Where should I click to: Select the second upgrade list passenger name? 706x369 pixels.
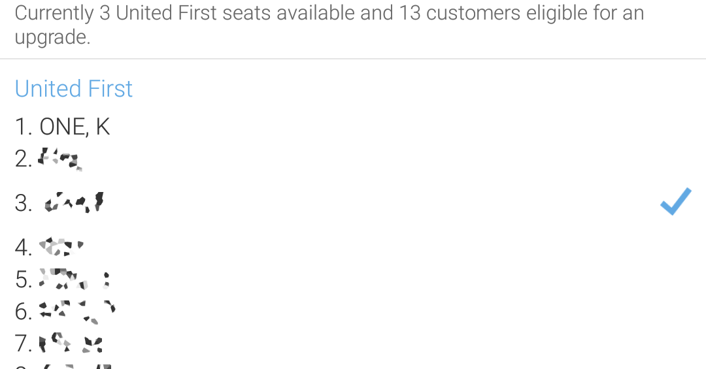coord(60,159)
